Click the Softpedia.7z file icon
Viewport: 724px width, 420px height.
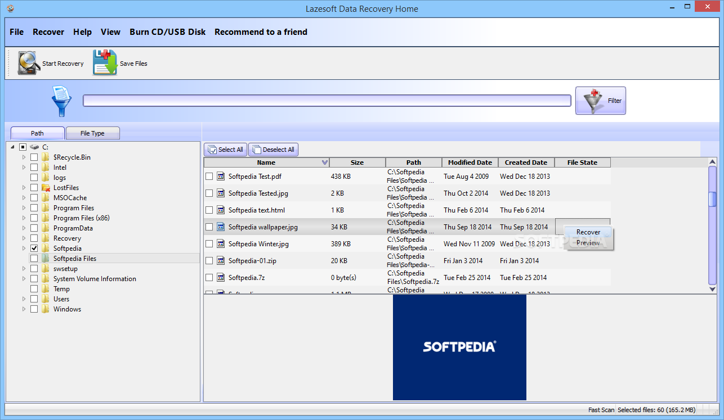[221, 277]
